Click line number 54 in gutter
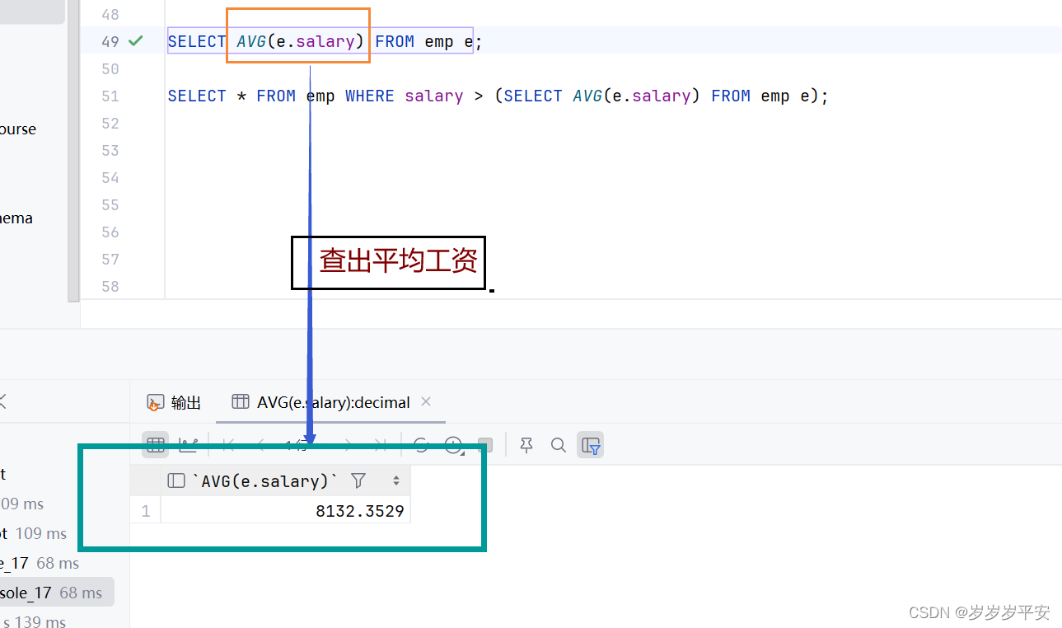1062x628 pixels. coord(110,178)
